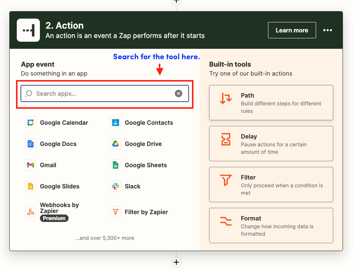
Task: Click the 'App event' heading
Action: (38, 64)
